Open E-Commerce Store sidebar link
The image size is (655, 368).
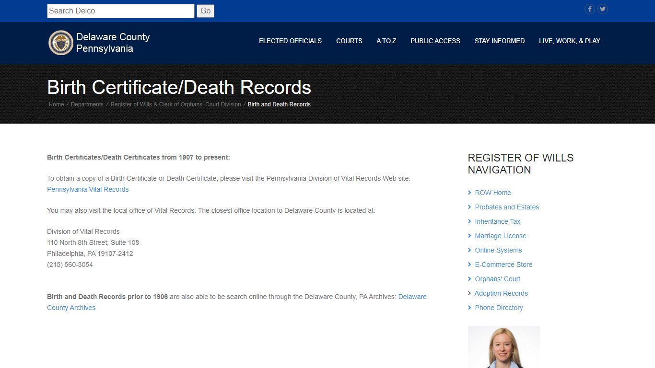503,264
